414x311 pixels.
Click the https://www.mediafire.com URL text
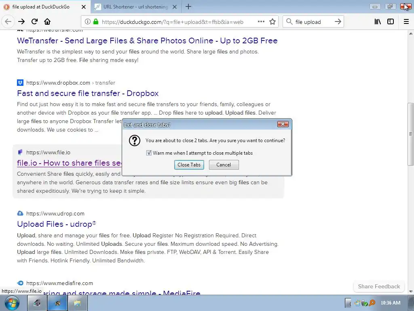(x=60, y=283)
